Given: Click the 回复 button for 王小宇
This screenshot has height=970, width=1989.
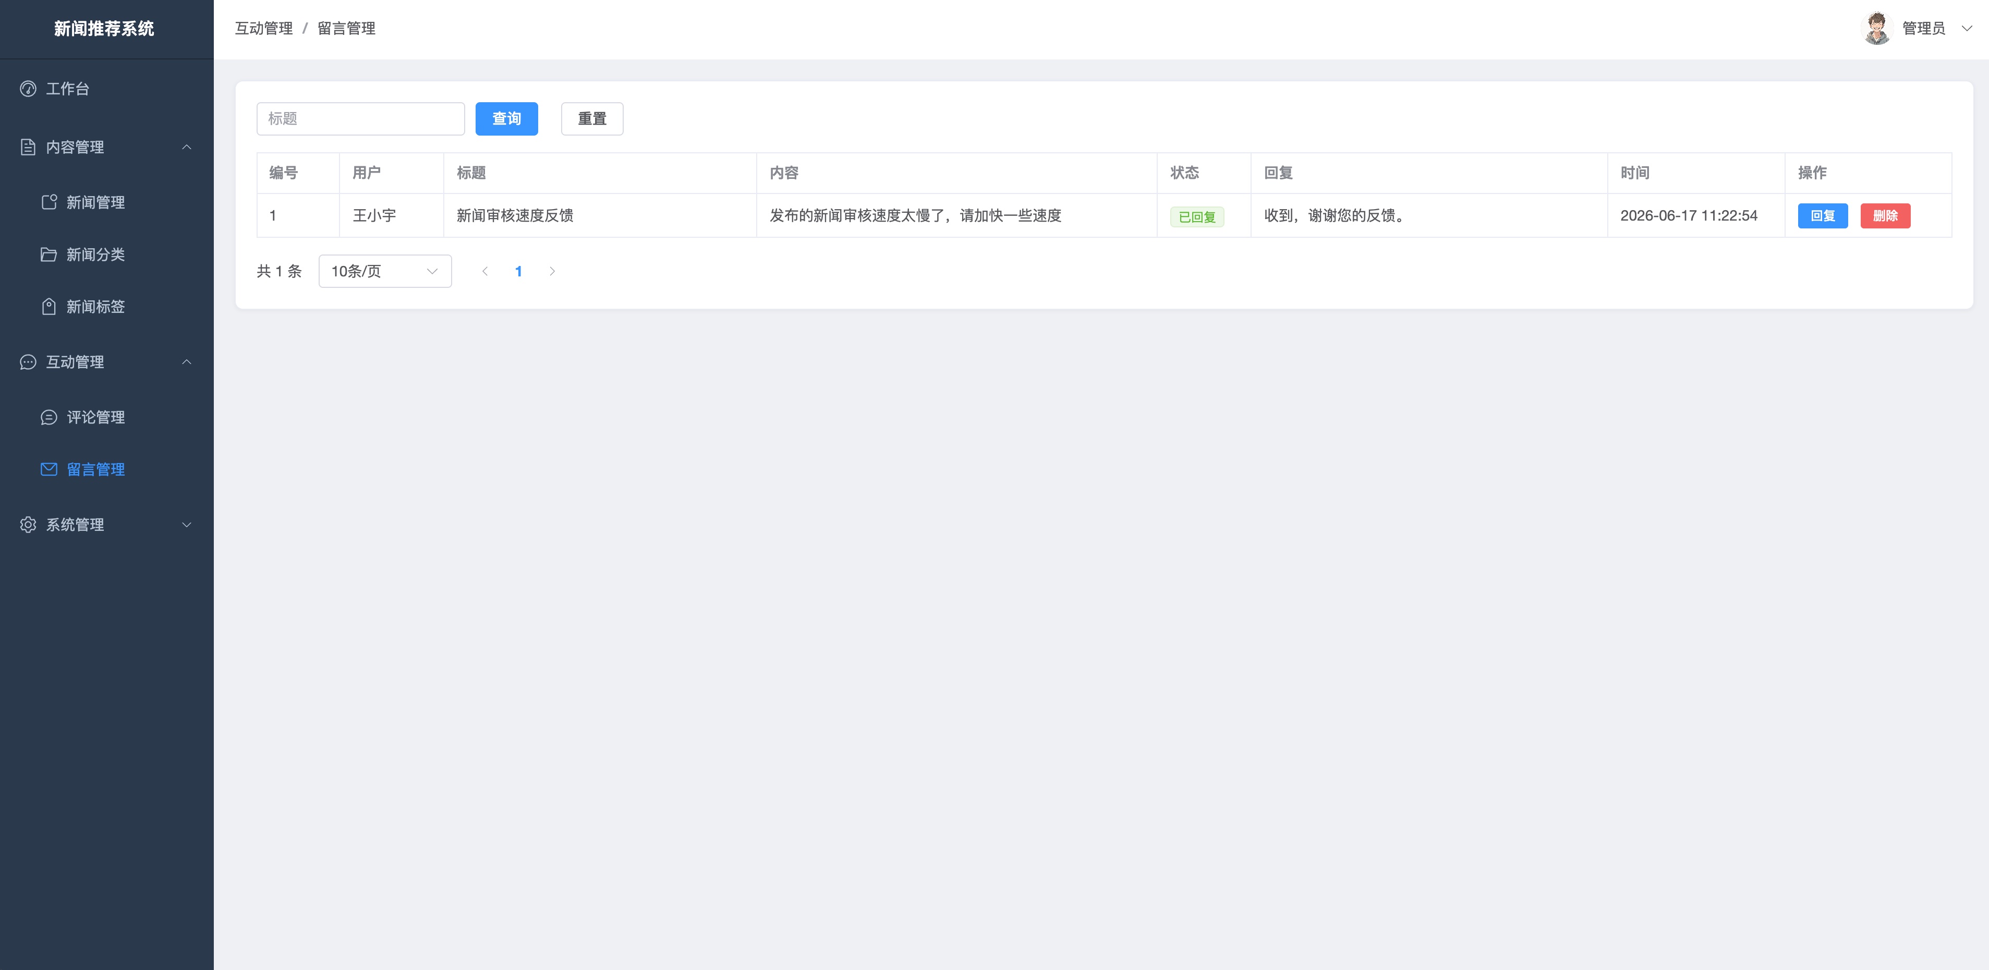Looking at the screenshot, I should tap(1822, 216).
